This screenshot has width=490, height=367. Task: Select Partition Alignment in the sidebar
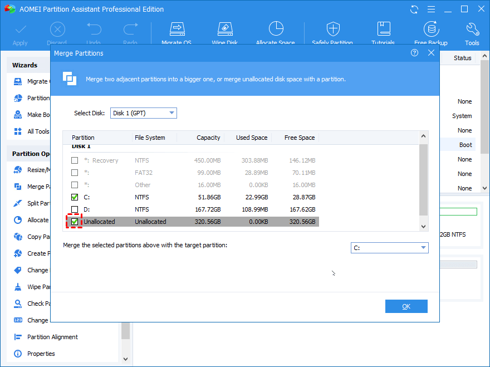[x=52, y=337]
